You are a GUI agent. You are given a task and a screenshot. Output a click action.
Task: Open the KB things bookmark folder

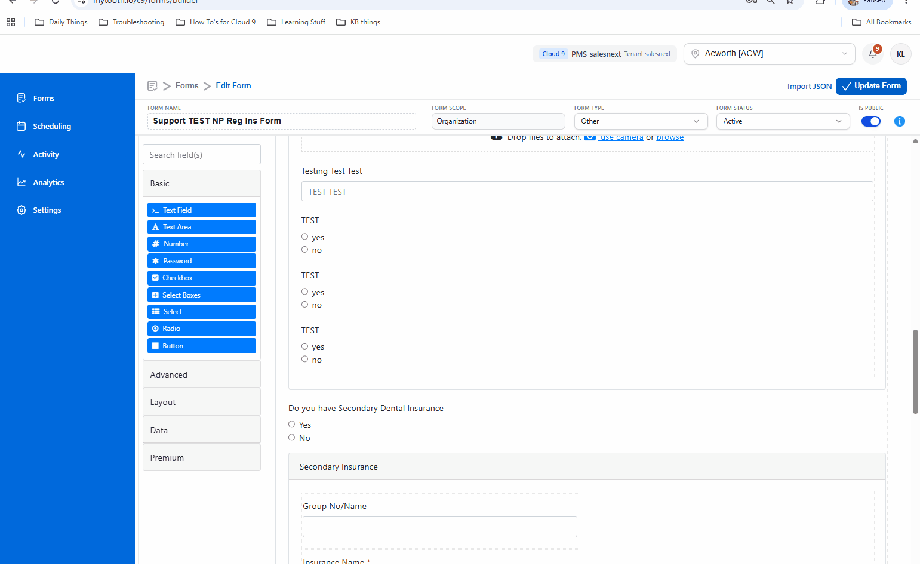(358, 22)
